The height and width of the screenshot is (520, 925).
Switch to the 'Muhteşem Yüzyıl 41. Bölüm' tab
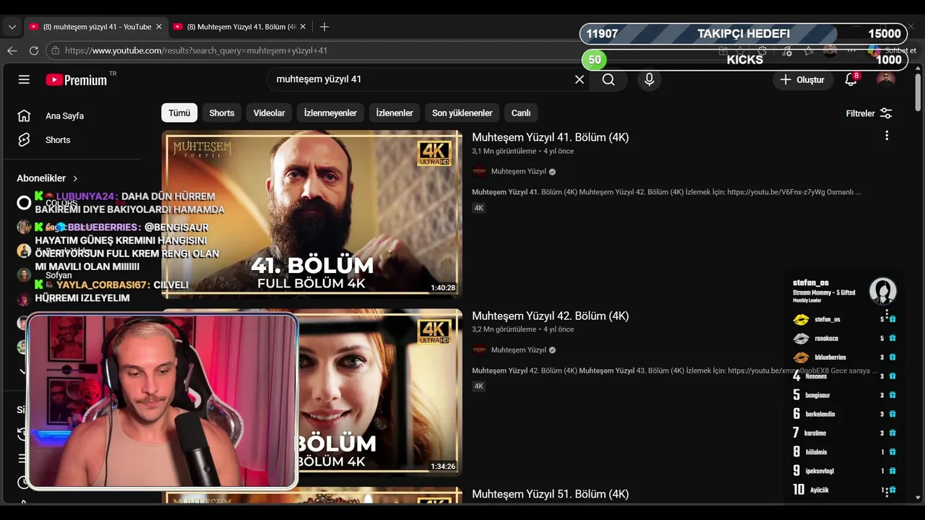[241, 27]
